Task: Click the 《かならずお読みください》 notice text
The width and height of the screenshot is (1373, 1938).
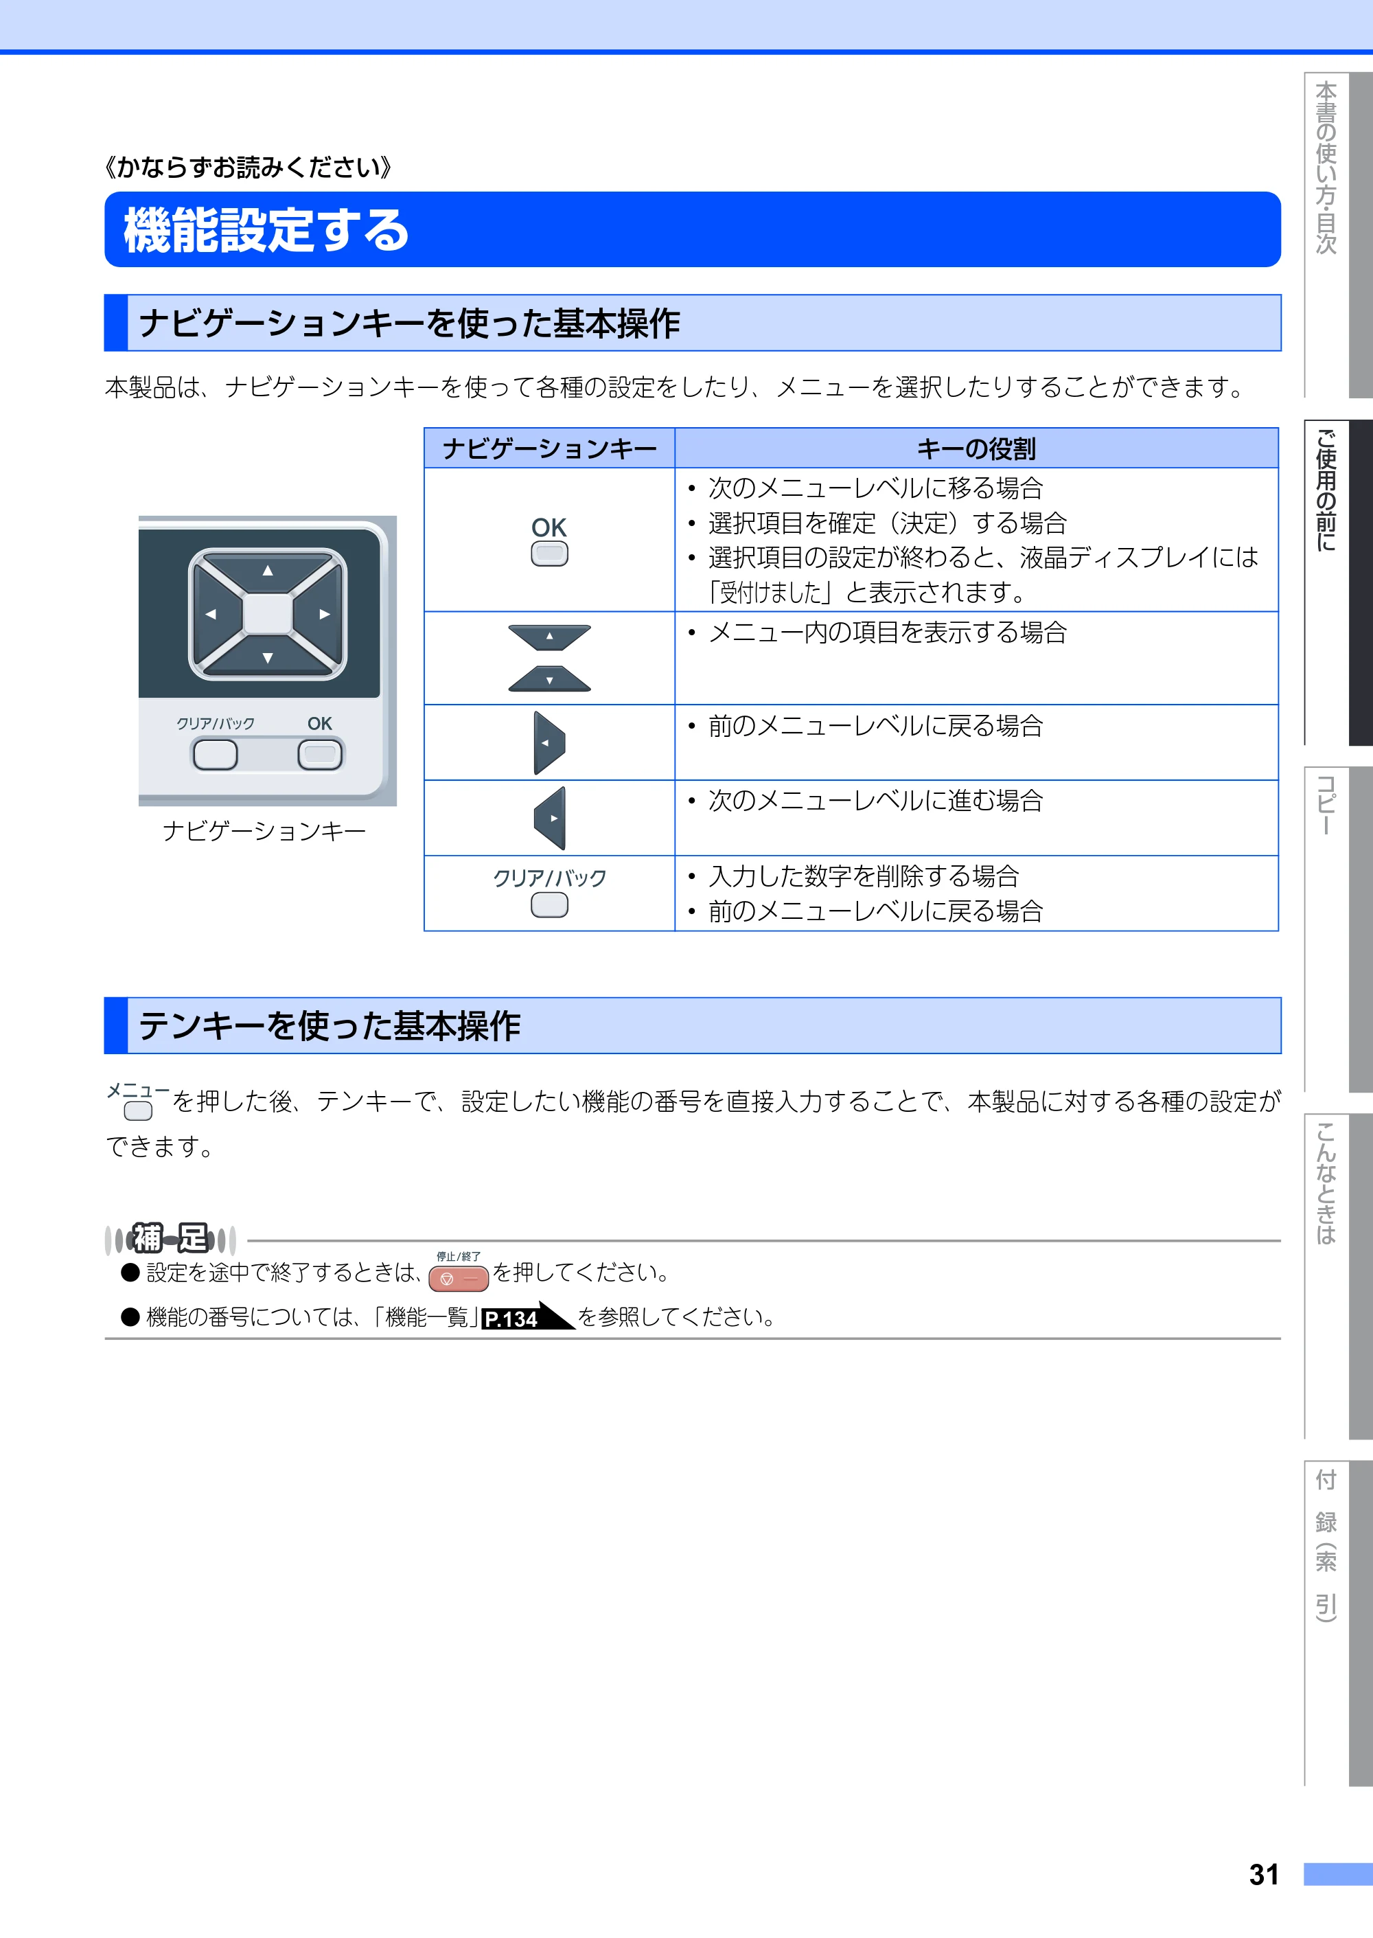Action: (x=248, y=167)
